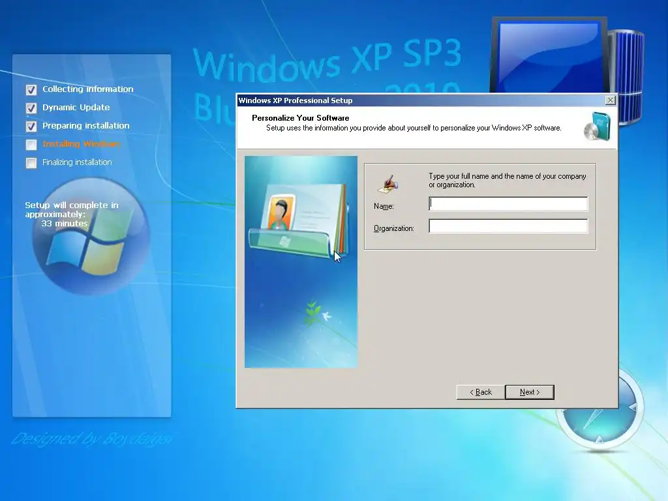
Task: Click the hand writing pen icon
Action: click(x=387, y=184)
